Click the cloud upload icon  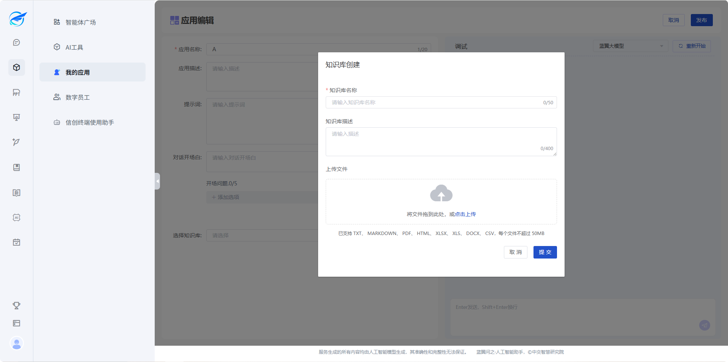pos(441,193)
